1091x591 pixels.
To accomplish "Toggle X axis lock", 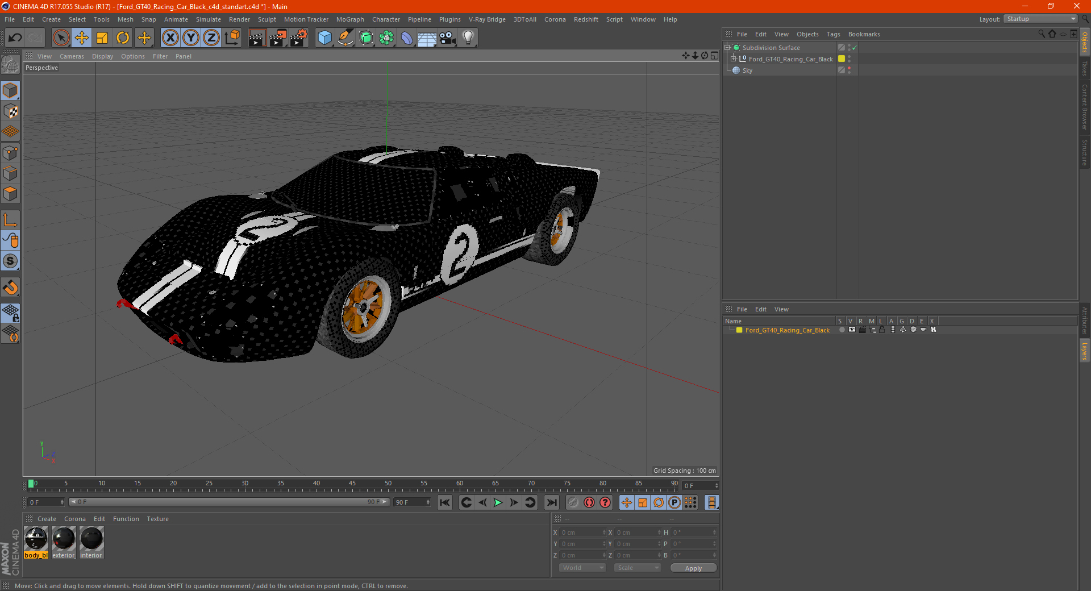I will coord(170,38).
